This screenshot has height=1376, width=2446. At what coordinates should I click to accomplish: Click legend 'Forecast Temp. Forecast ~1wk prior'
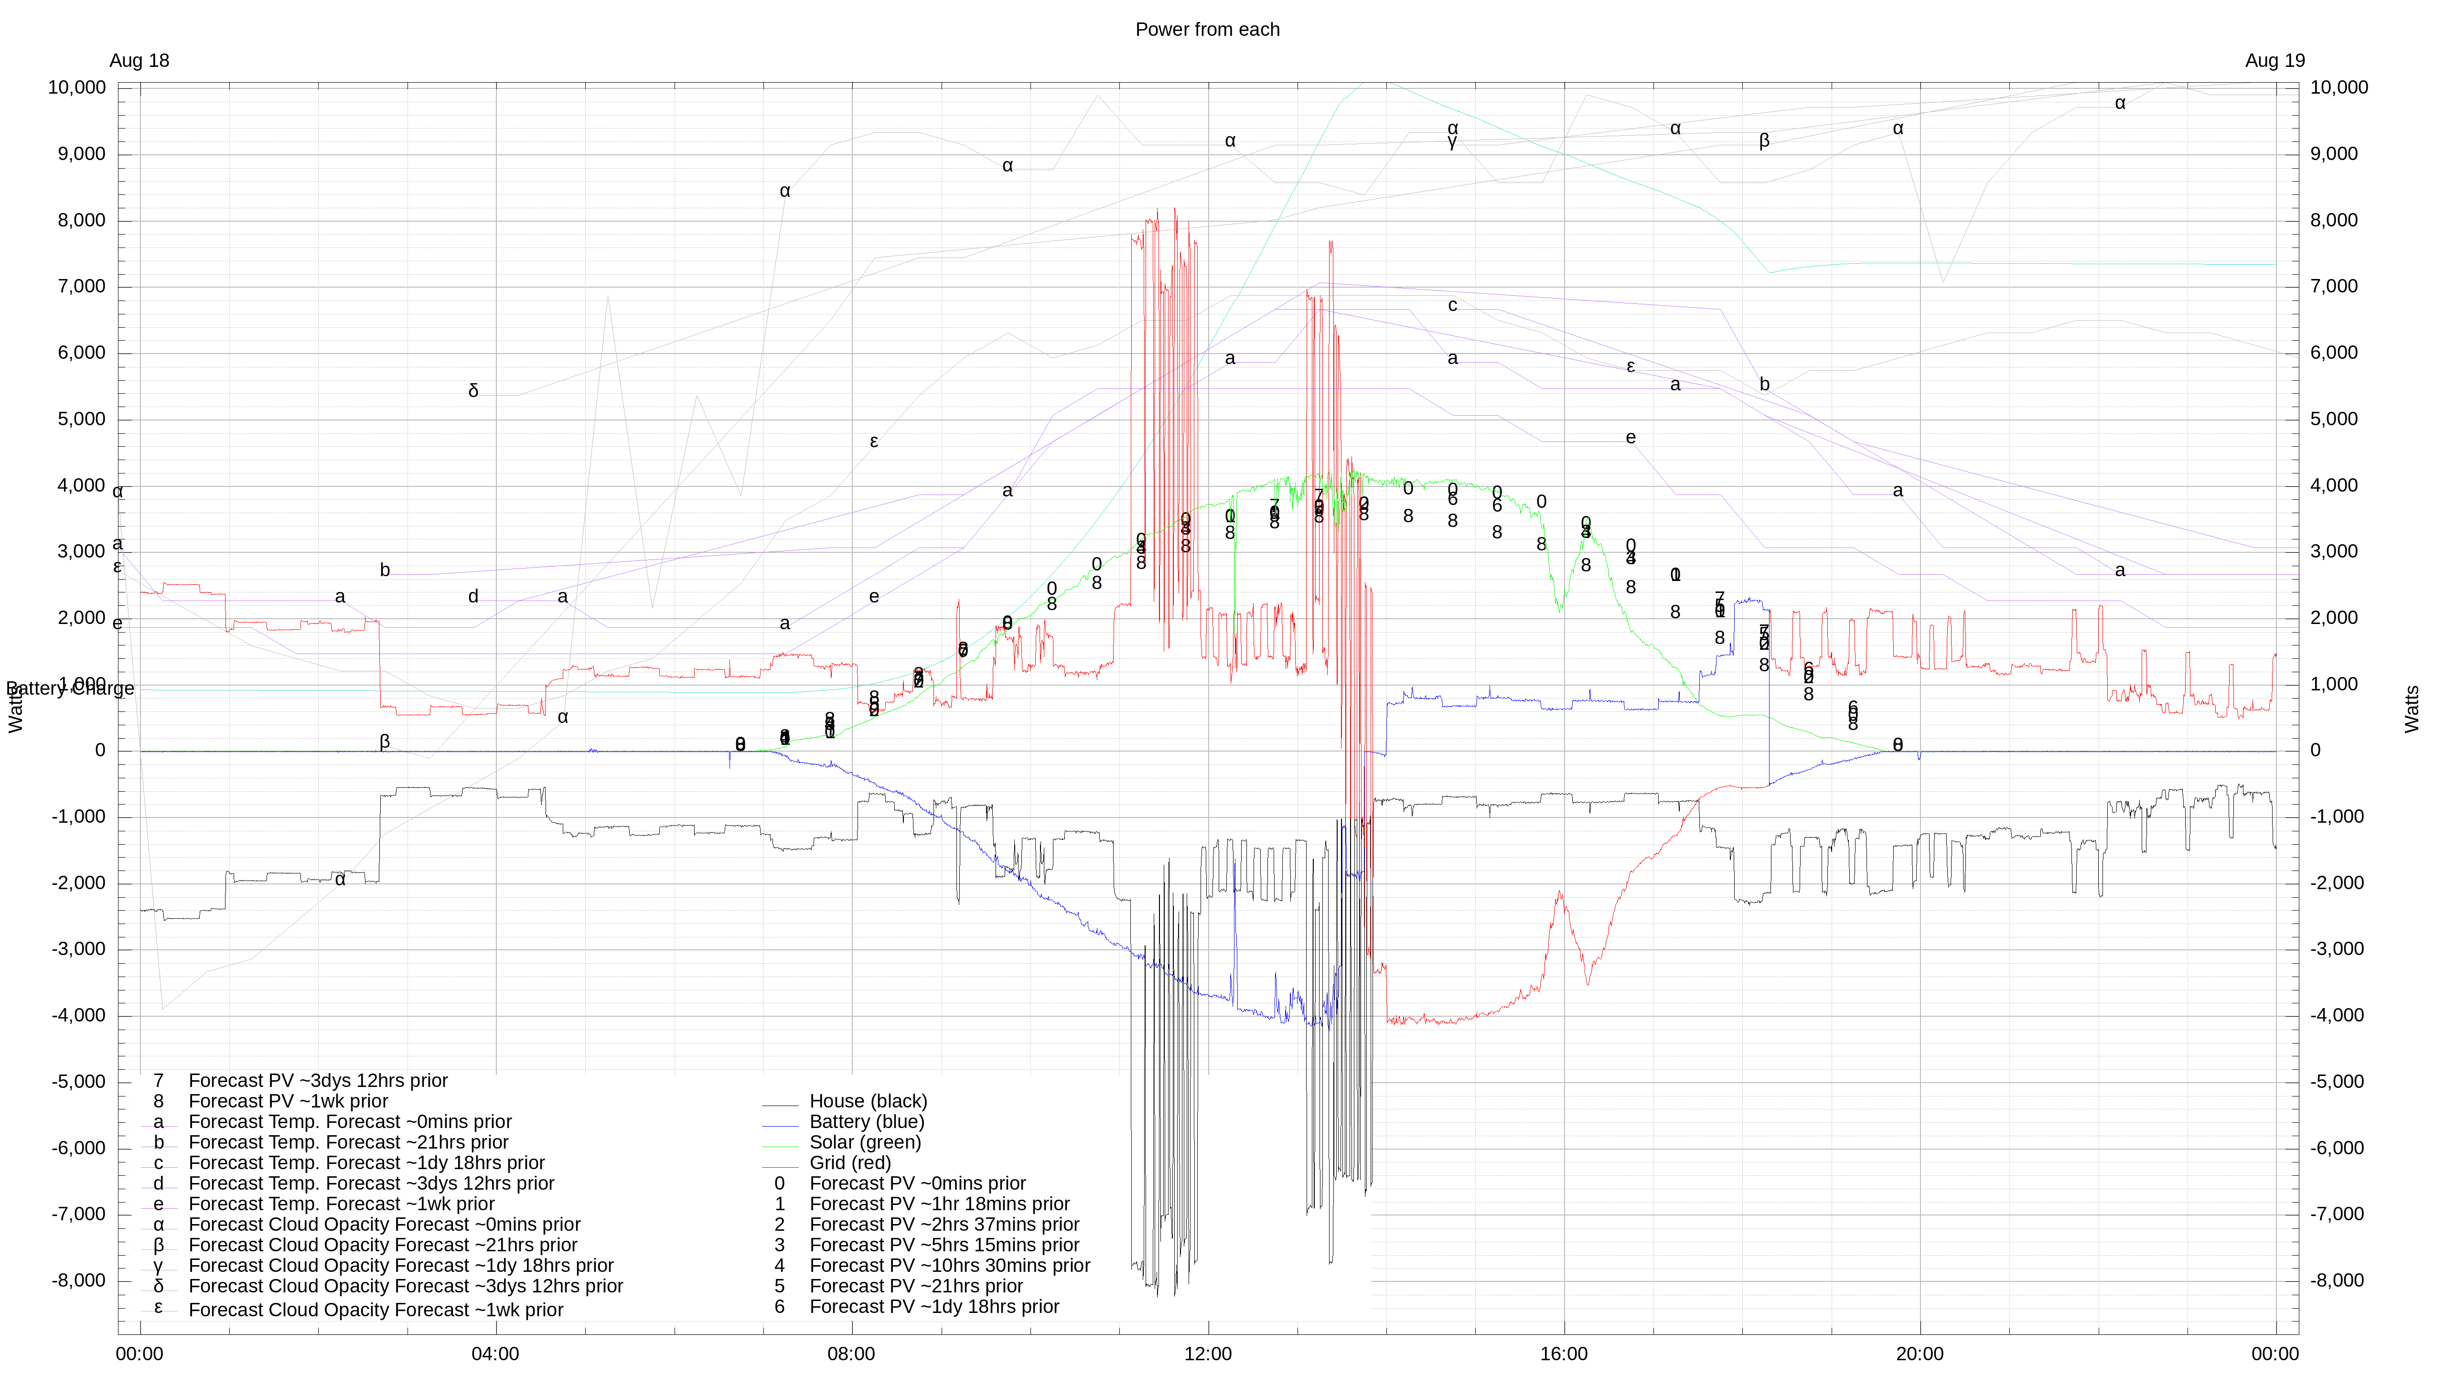[342, 1204]
